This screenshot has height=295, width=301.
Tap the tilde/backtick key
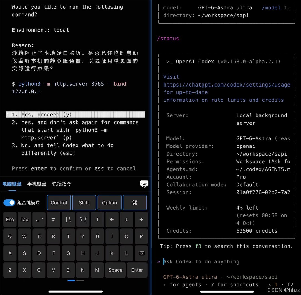pos(39,219)
